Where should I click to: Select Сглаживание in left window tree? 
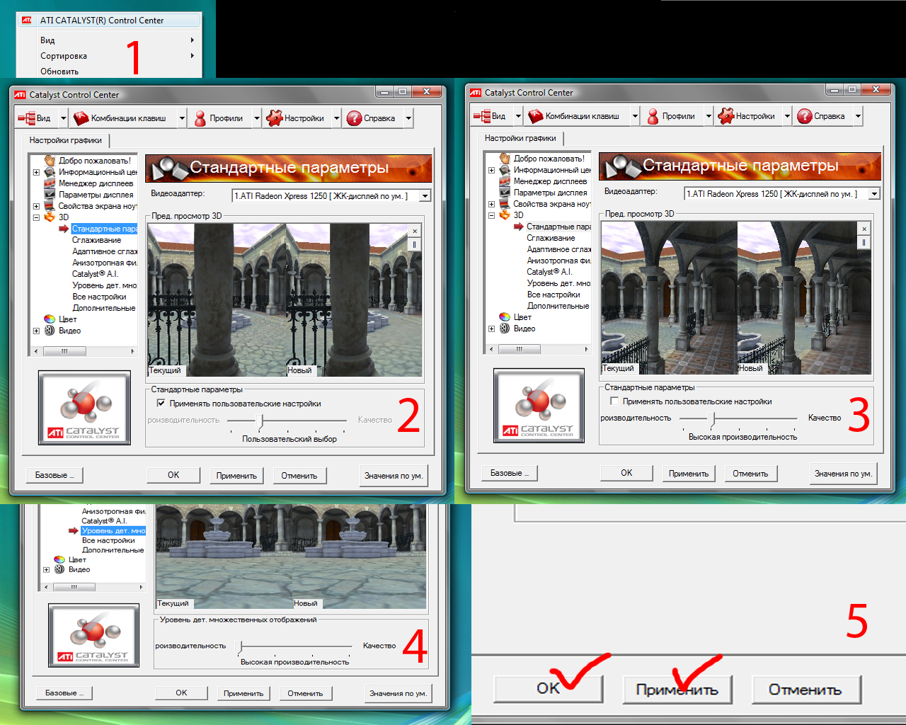[96, 240]
